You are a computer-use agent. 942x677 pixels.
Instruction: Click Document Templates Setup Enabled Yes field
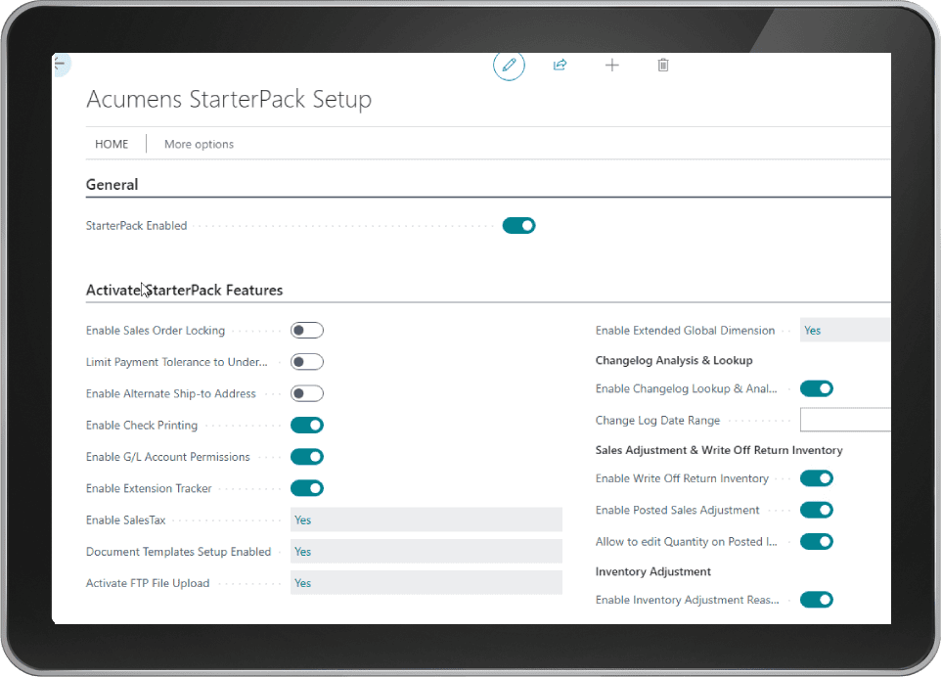426,552
